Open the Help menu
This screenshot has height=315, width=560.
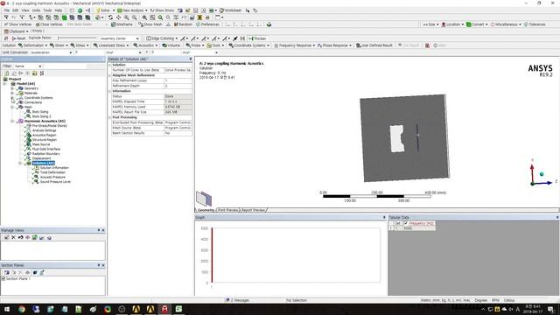click(x=59, y=10)
